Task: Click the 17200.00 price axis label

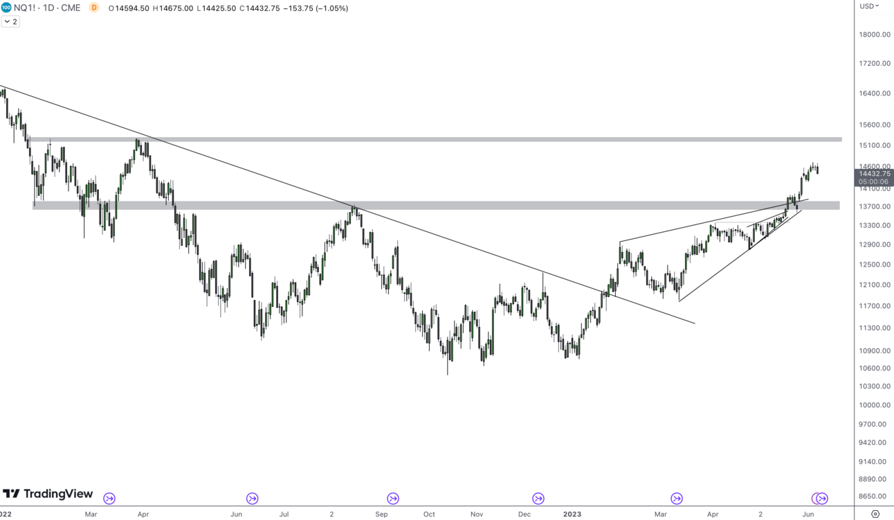Action: (873, 64)
